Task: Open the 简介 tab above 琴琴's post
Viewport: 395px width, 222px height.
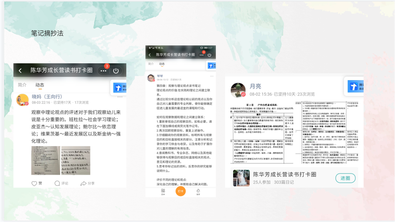Action: pos(151,64)
